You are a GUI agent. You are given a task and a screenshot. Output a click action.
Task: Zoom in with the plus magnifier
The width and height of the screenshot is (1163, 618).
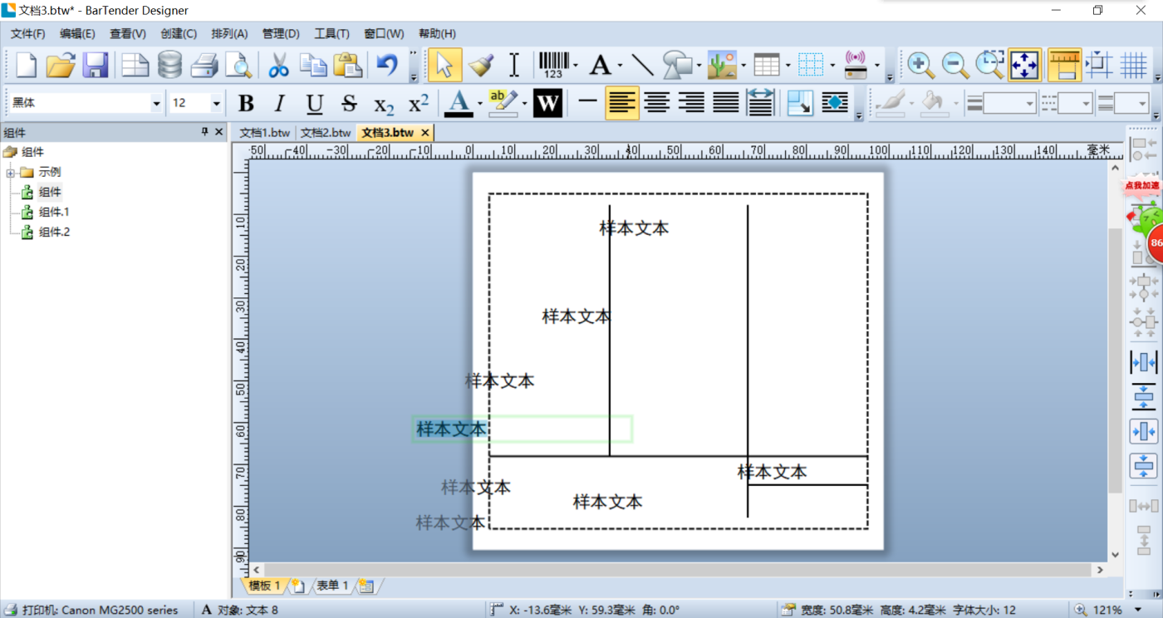pos(920,65)
